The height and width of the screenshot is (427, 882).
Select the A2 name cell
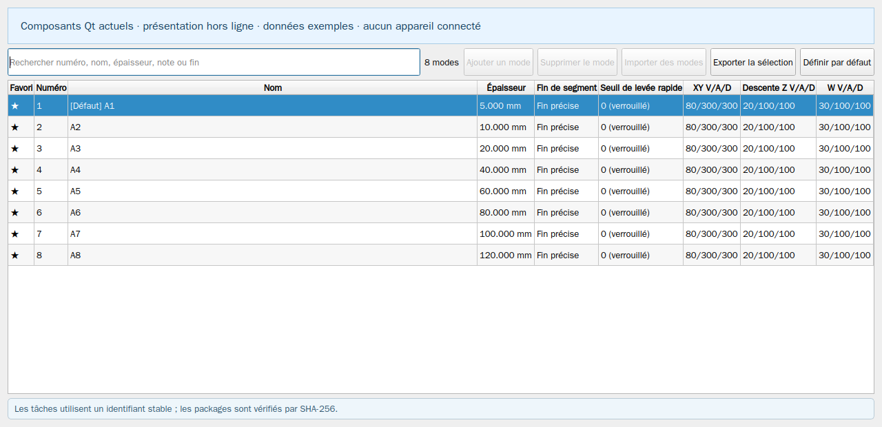(x=273, y=127)
